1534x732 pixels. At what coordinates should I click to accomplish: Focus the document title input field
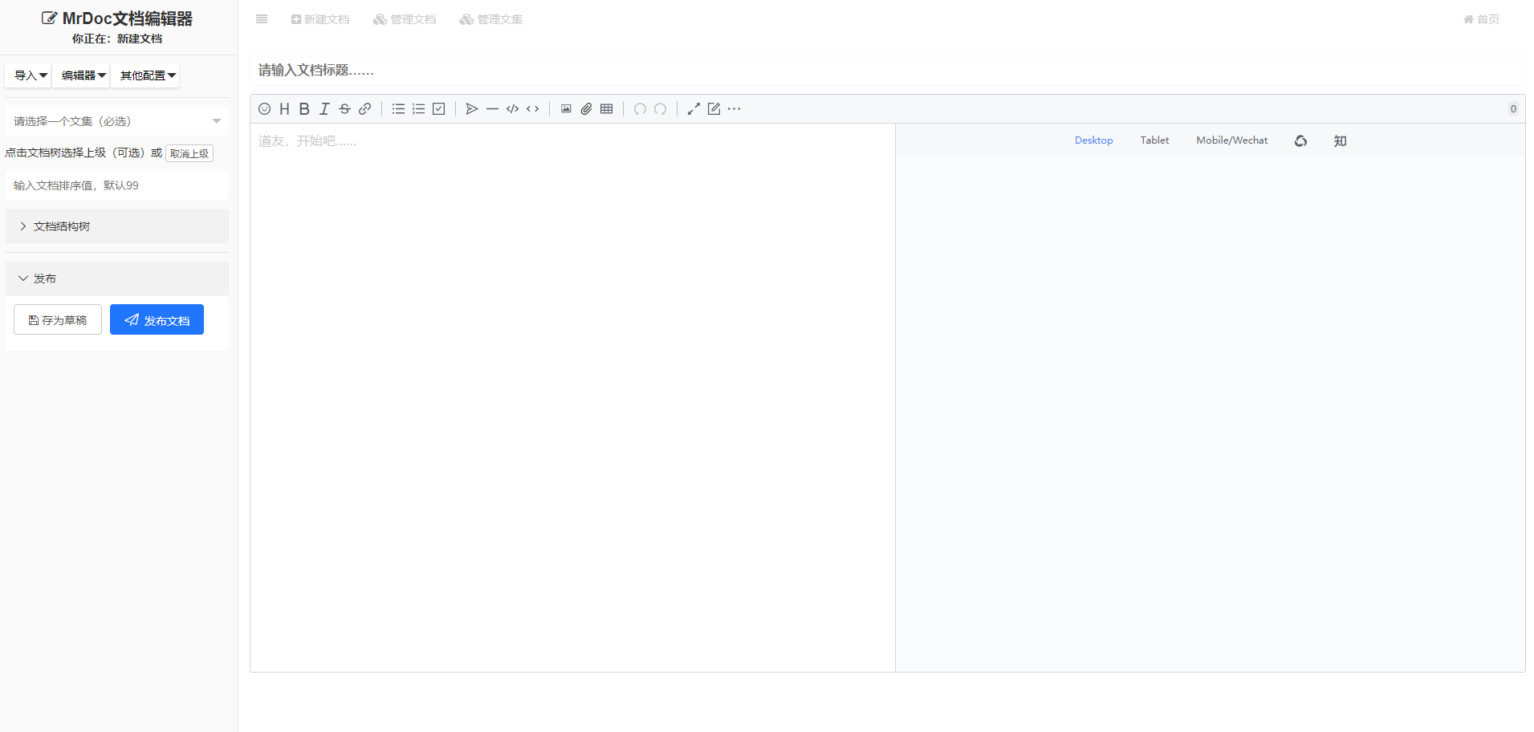pyautogui.click(x=887, y=71)
